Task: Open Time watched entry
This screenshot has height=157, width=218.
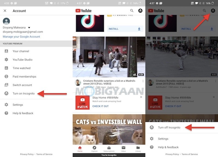Action: [22, 68]
